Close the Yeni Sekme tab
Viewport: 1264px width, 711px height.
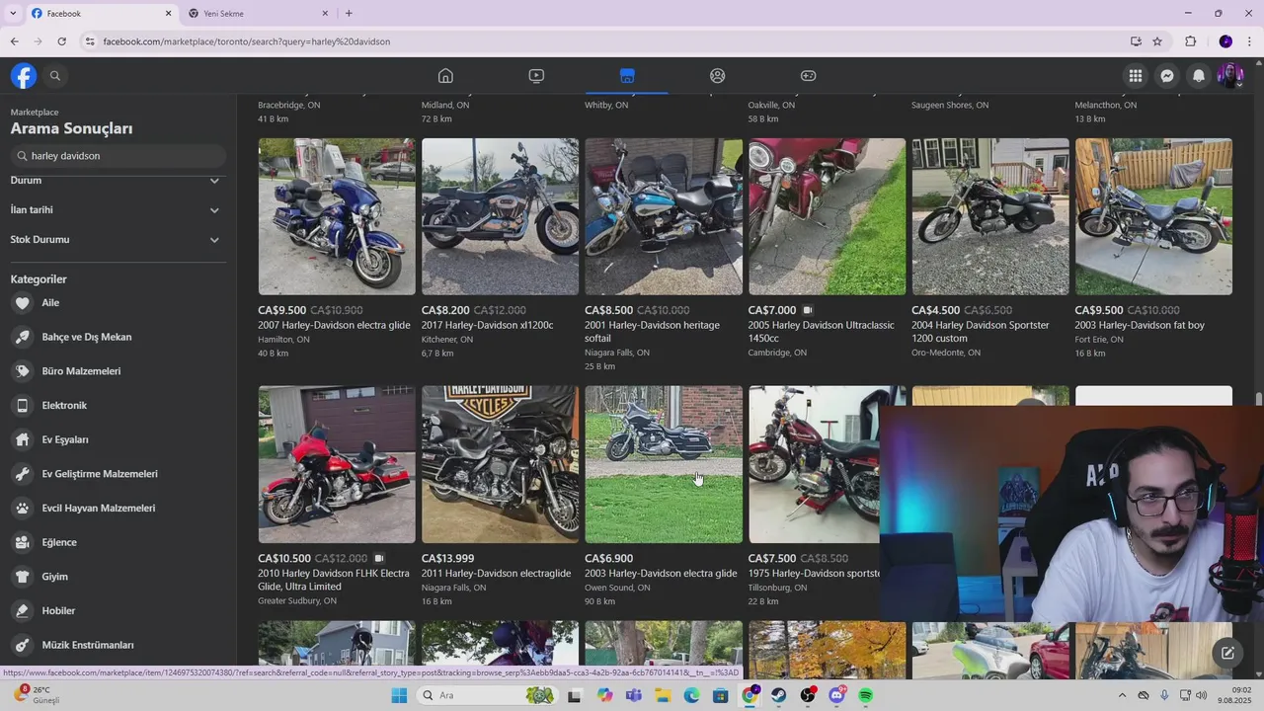[x=325, y=14]
